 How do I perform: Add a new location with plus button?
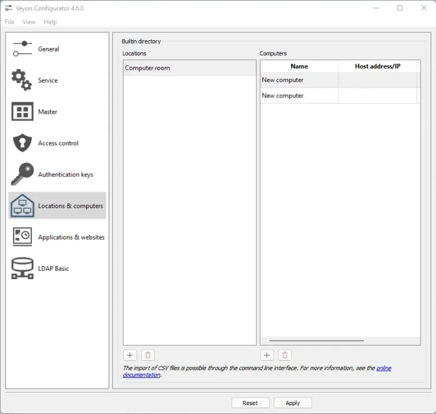pyautogui.click(x=130, y=355)
